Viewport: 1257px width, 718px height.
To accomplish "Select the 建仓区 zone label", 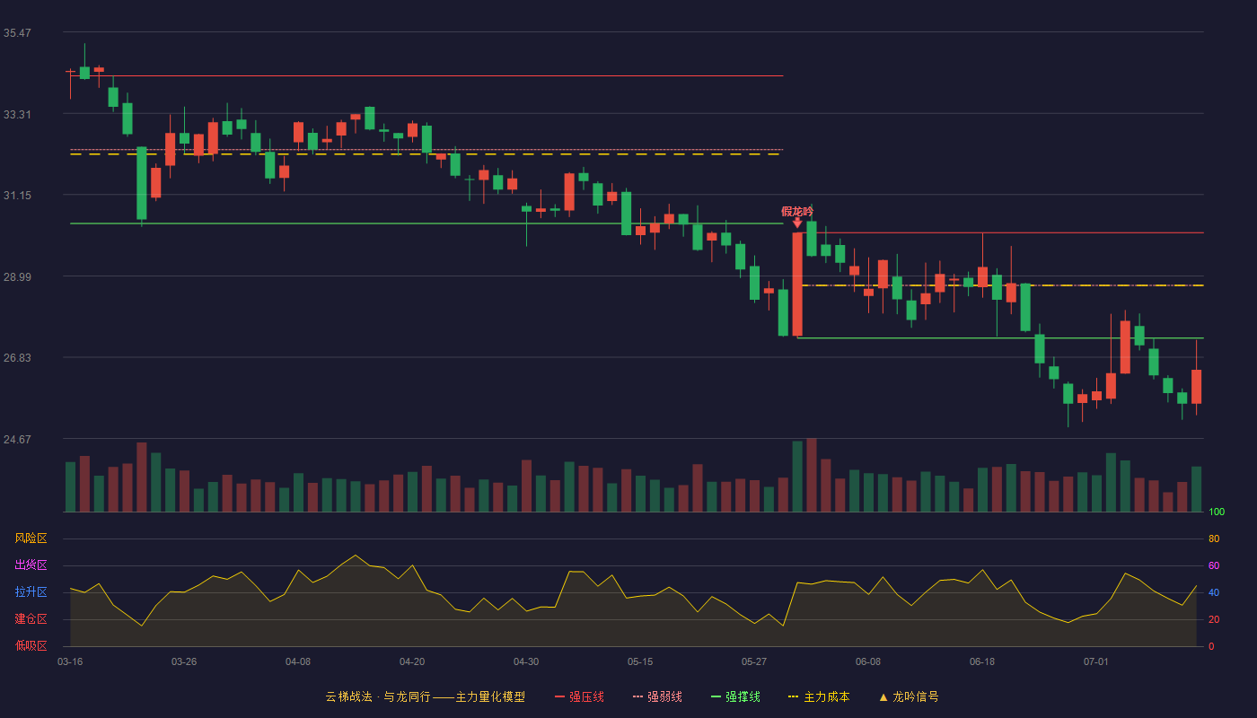I will [31, 619].
